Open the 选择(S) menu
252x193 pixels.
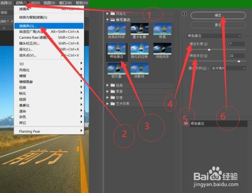pos(6,3)
